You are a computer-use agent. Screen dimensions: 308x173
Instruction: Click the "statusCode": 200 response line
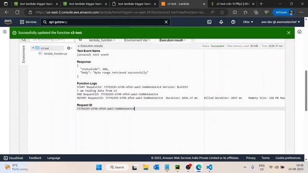94,69
